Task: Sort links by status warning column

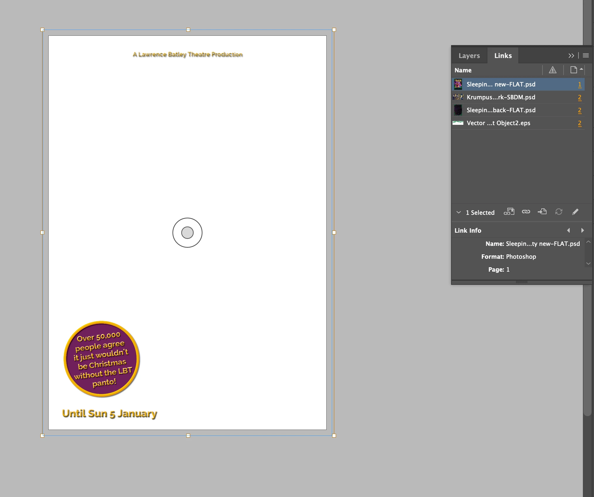Action: click(552, 70)
